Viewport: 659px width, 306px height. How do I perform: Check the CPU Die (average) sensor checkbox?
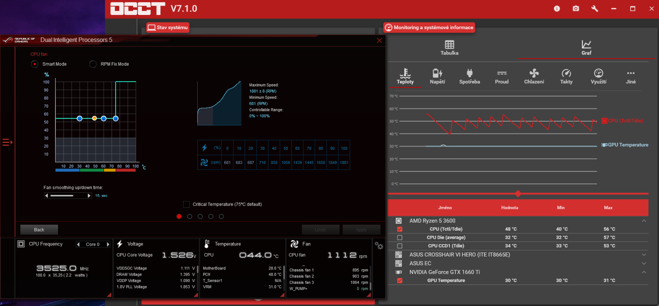click(x=400, y=238)
